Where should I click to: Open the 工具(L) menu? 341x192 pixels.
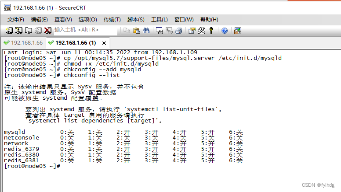pos(160,20)
